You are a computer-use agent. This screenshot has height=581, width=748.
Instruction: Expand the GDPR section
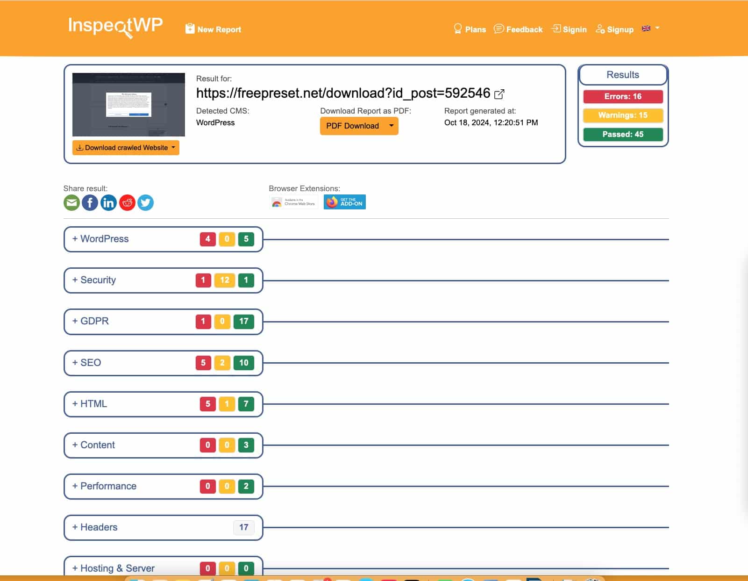pos(163,321)
